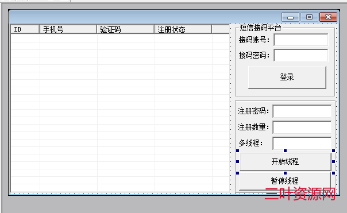
Task: Click the 暂停线程 button
Action: (285, 181)
